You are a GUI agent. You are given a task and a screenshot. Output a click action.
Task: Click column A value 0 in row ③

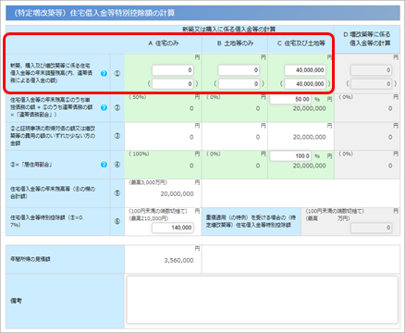(191, 137)
